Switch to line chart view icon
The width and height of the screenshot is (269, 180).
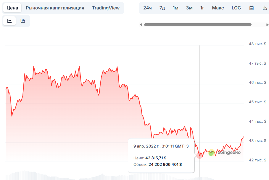(x=9, y=21)
